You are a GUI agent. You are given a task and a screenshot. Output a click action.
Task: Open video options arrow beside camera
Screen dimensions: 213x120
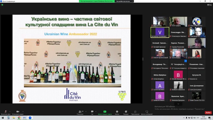tap(23, 111)
